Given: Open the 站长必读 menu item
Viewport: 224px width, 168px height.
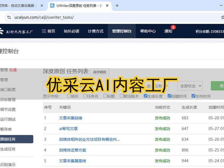Looking at the screenshot, I should (x=72, y=31).
